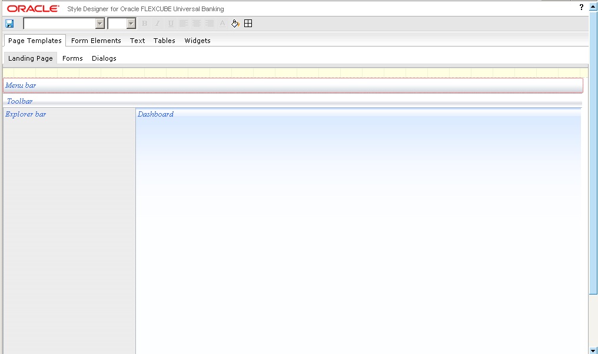
Task: Click the vertical scrollbar thumb
Action: tap(593, 152)
